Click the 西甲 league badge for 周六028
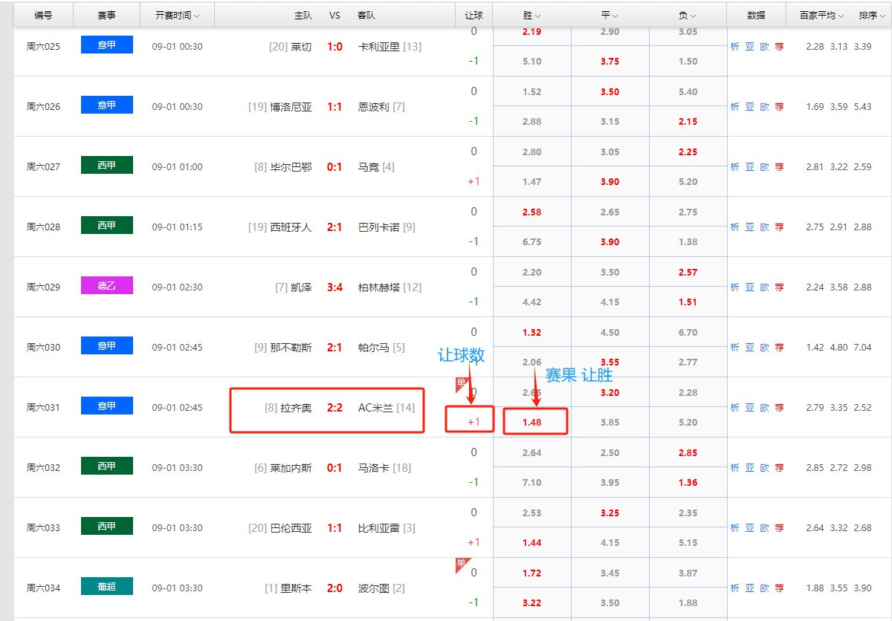 (106, 225)
